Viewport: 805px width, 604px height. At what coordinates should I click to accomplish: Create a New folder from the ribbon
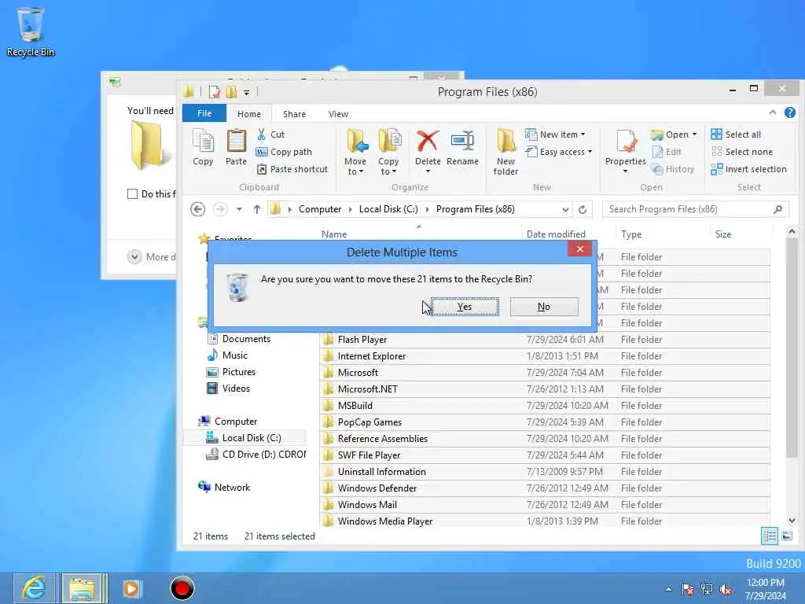[x=505, y=152]
